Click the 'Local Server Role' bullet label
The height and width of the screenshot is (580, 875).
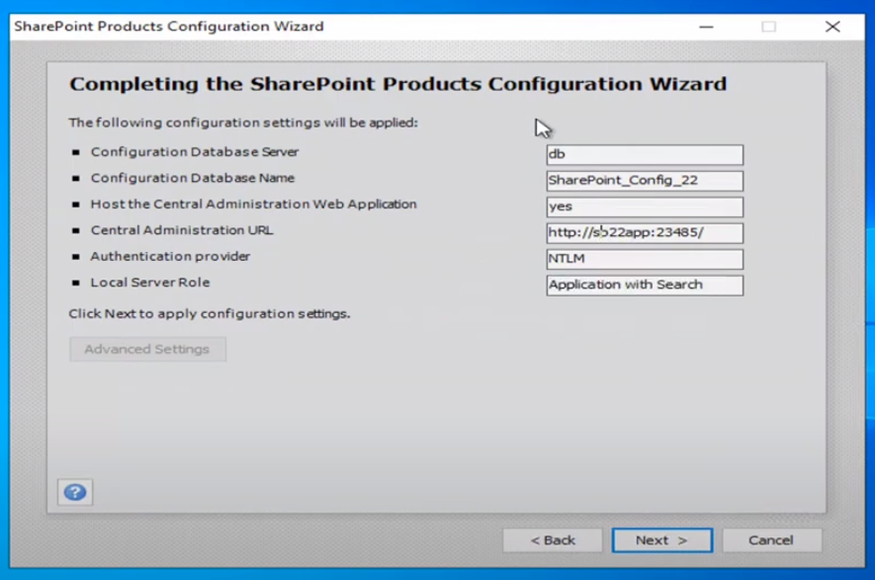coord(146,282)
